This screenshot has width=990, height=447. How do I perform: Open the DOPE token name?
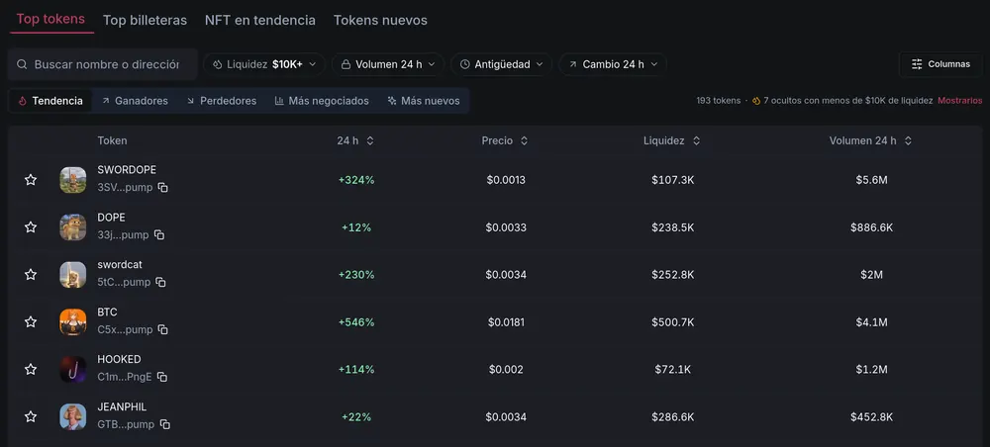click(111, 217)
